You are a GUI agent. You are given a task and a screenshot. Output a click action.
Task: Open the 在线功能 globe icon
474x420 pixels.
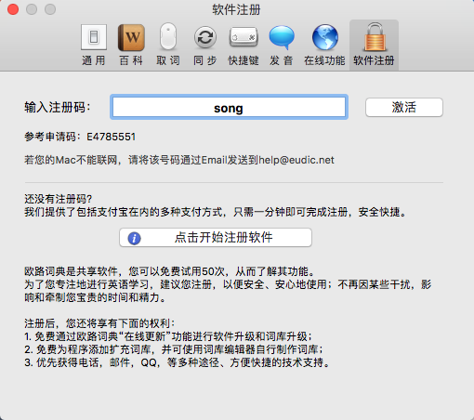324,37
